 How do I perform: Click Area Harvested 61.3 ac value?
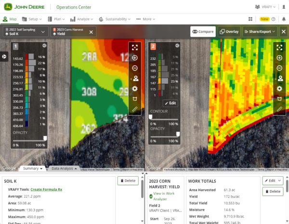pos(229,190)
